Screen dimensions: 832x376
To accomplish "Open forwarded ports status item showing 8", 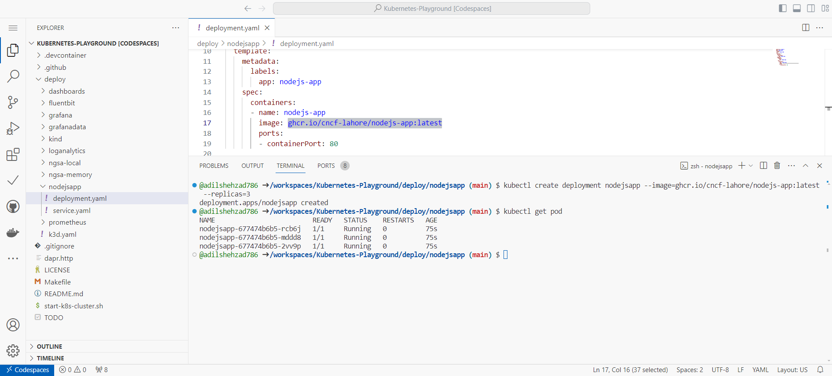I will point(102,370).
